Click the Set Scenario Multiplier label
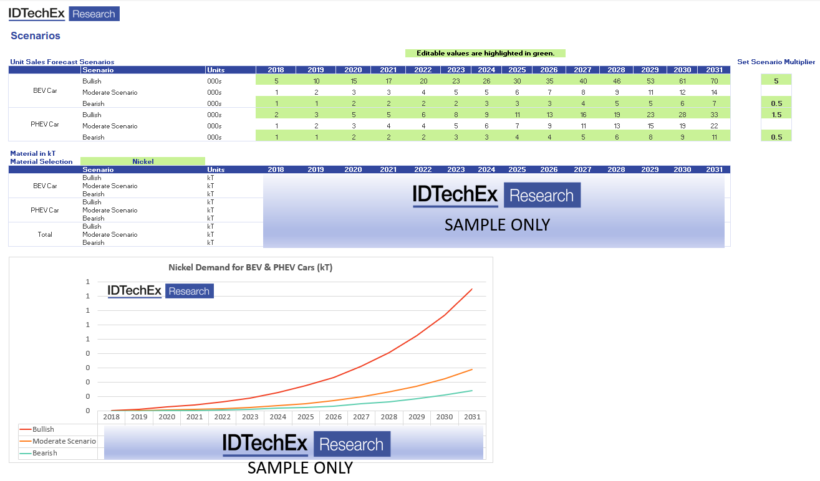 (776, 62)
